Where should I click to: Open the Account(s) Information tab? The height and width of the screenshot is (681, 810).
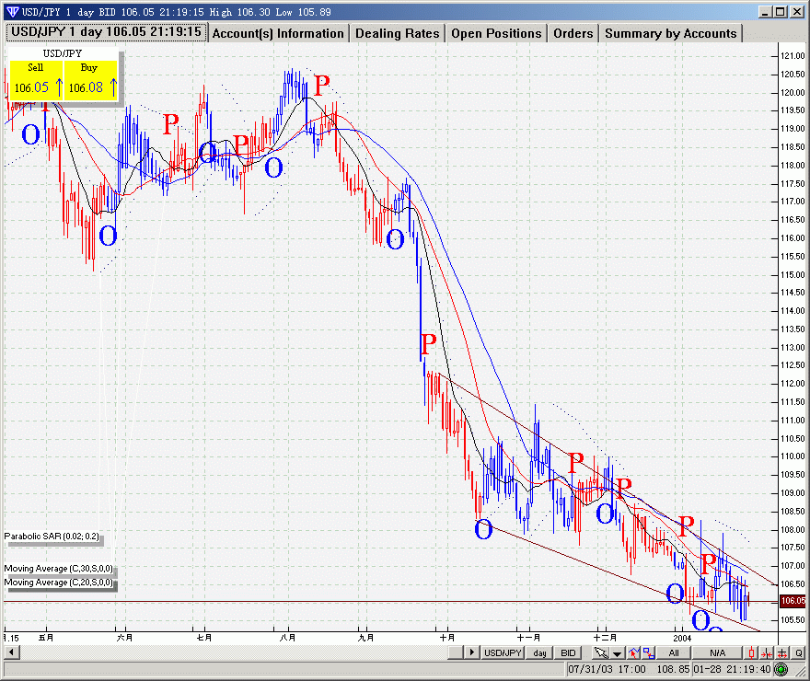278,33
